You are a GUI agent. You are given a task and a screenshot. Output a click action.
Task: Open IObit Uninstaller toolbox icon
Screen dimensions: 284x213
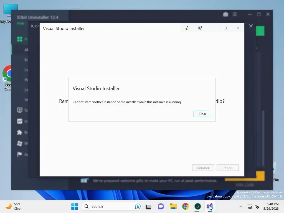click(225, 14)
